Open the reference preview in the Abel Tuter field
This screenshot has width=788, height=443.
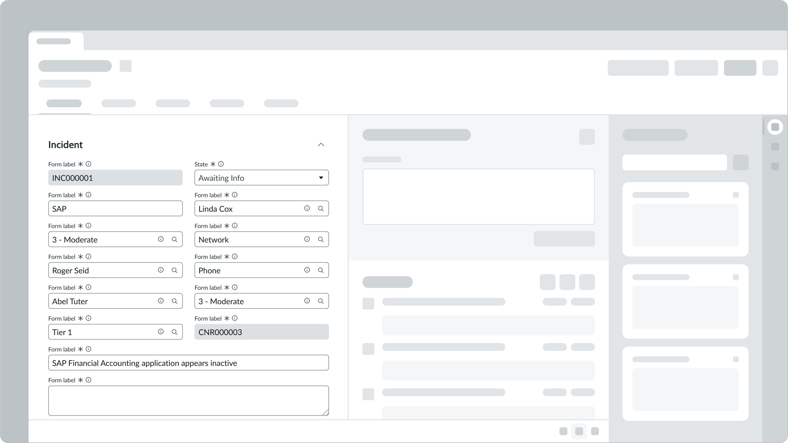pos(161,301)
